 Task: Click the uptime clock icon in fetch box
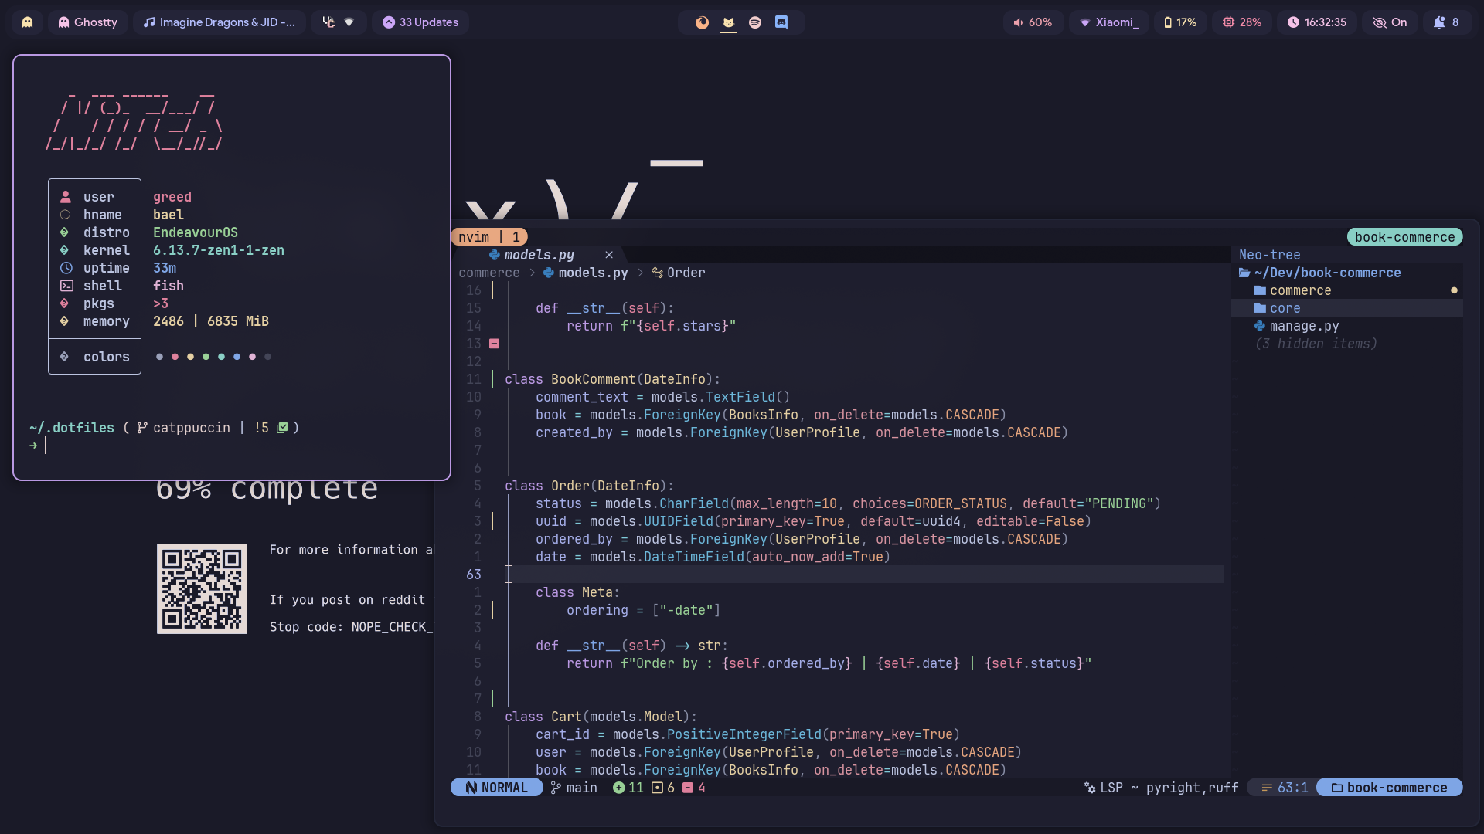click(66, 268)
